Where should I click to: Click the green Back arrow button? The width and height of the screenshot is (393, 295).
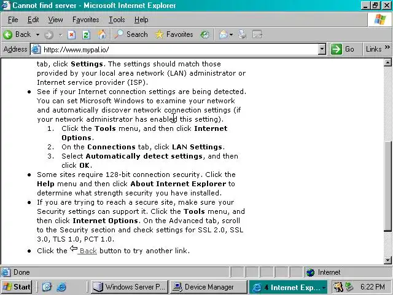tap(8, 34)
